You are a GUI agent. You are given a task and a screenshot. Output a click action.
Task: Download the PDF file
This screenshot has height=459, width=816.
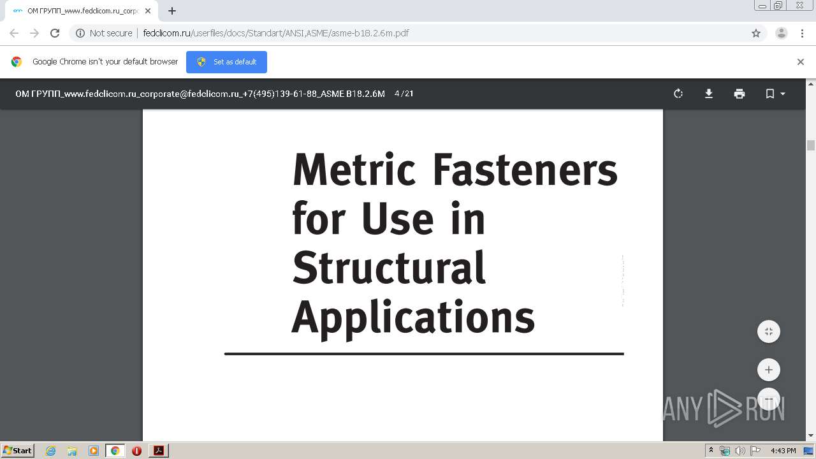708,94
